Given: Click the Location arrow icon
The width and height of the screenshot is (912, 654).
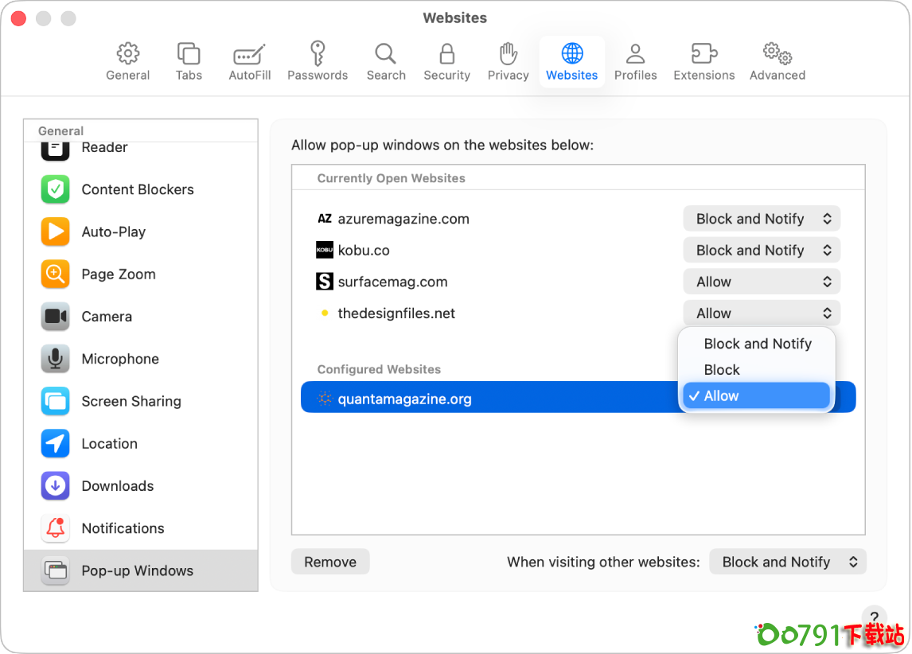Looking at the screenshot, I should (56, 444).
